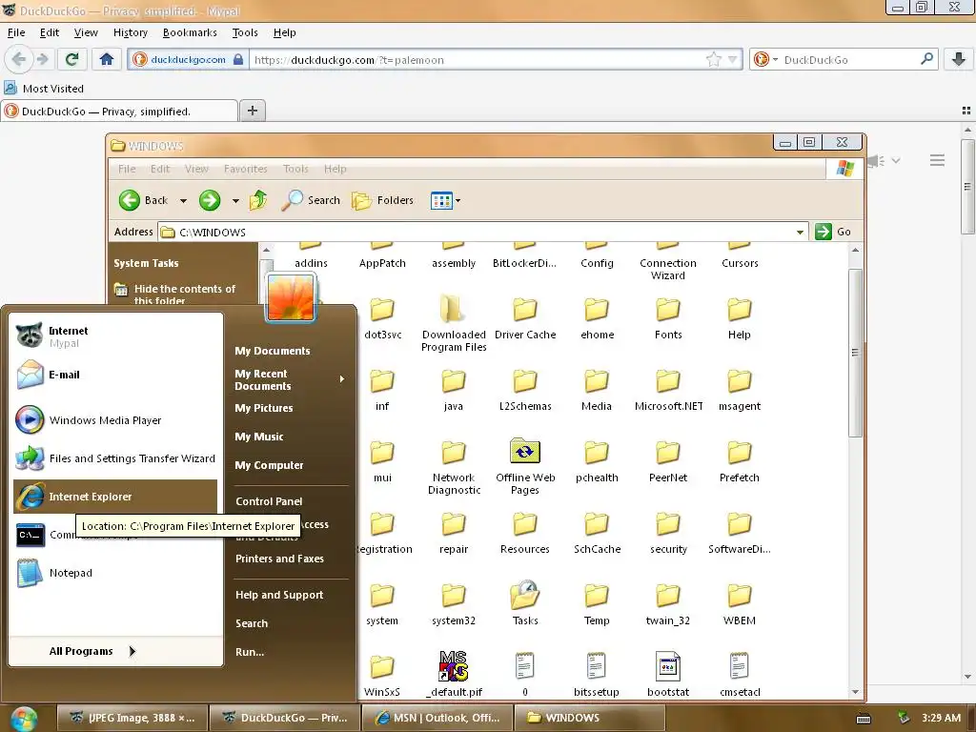Open the browser home page

pos(107,59)
